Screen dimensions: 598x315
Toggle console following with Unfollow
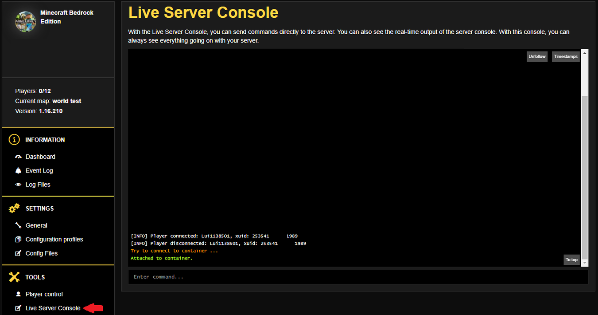click(x=537, y=56)
